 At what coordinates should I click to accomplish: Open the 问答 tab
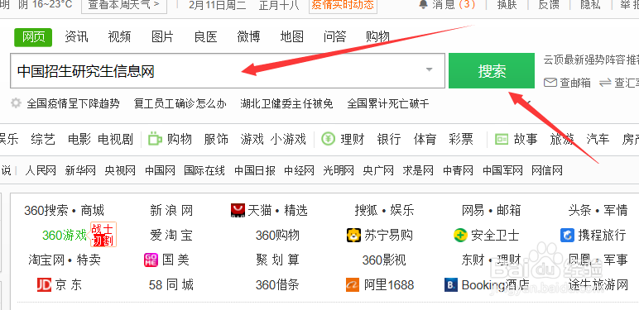tap(335, 37)
